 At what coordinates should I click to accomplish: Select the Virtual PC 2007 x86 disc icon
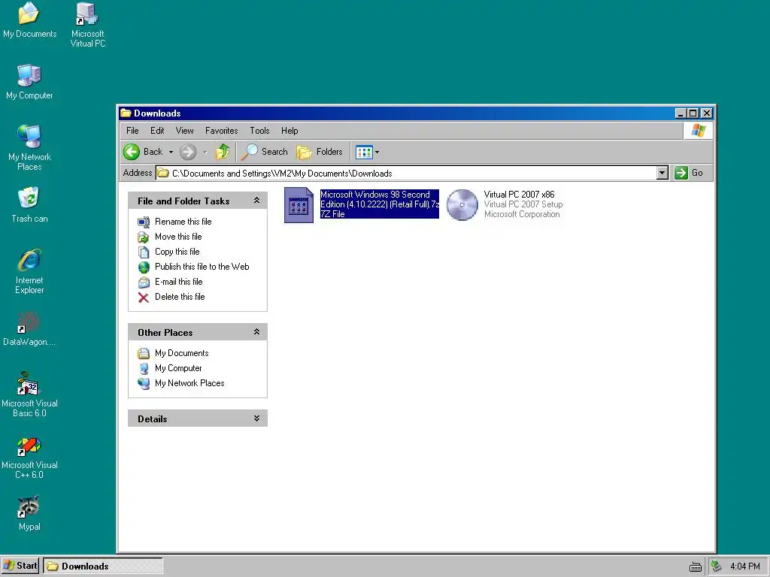[x=462, y=204]
